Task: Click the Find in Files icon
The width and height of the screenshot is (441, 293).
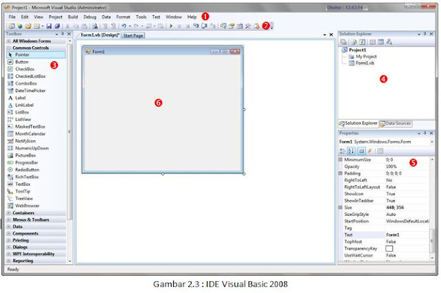Action: click(x=95, y=26)
